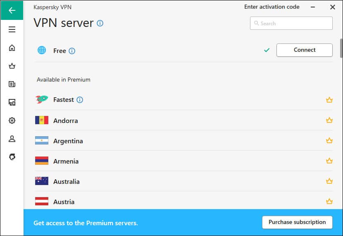Click the Australia flag icon
343x236 pixels.
click(x=42, y=181)
